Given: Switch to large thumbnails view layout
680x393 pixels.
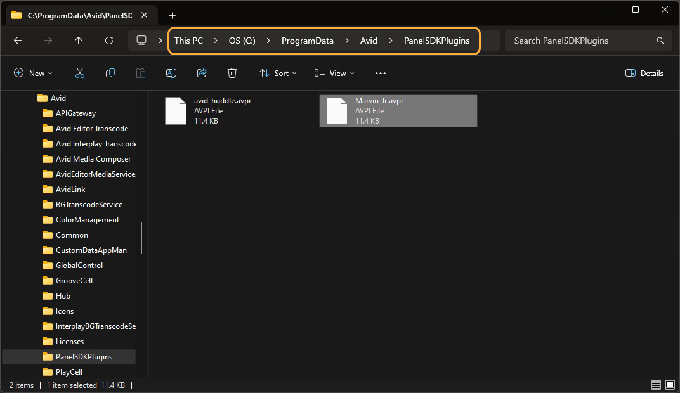Looking at the screenshot, I should pyautogui.click(x=669, y=385).
